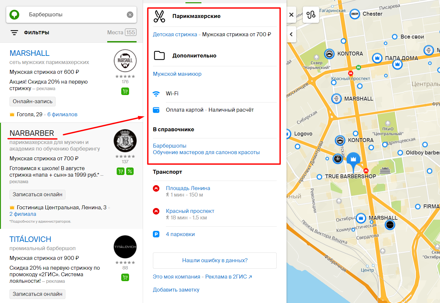Click the Все свои map marker
440x303 pixels.
point(395,37)
